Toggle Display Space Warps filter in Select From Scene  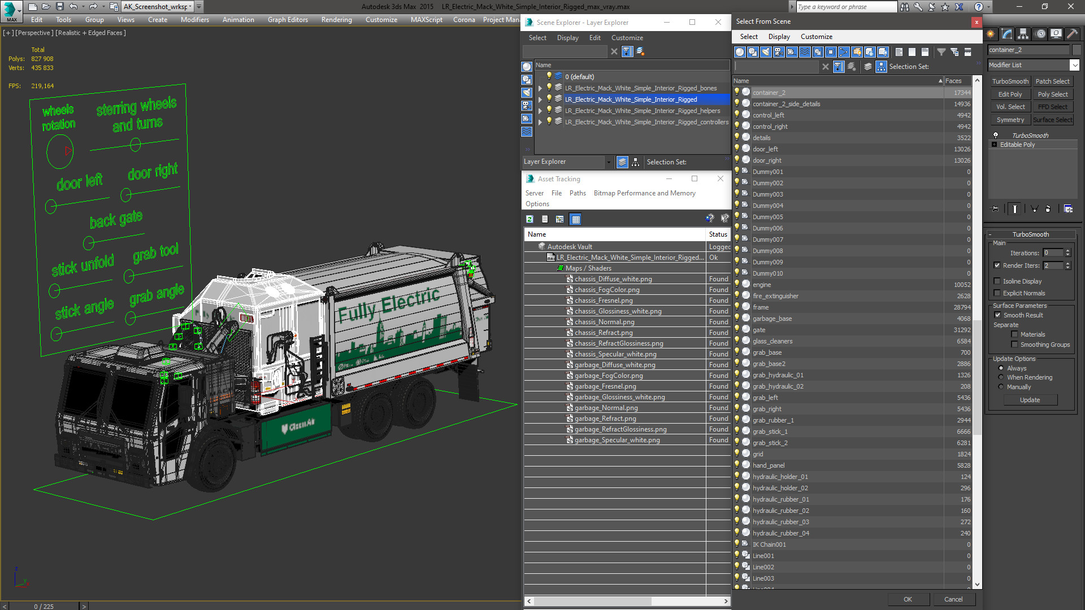805,52
